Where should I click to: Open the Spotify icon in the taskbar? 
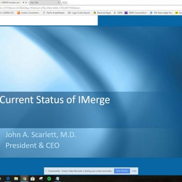tap(49, 179)
